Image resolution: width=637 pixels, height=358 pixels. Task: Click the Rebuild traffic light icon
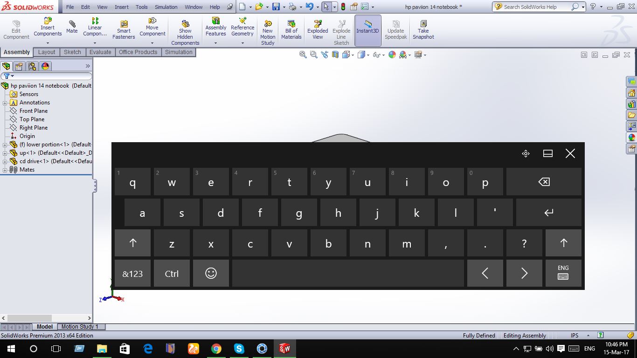(x=343, y=7)
